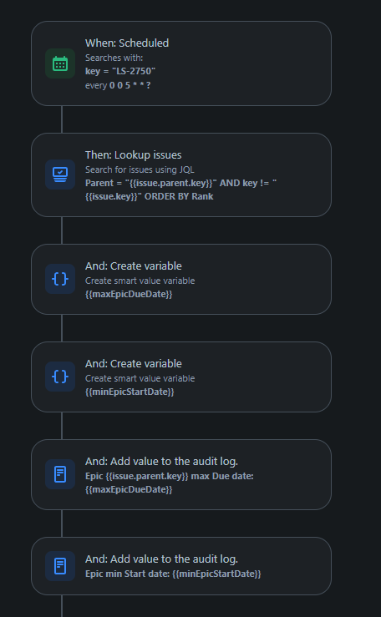381x617 pixels.
Task: Click connector line between Scheduled and Lookup issues
Action: (x=62, y=119)
